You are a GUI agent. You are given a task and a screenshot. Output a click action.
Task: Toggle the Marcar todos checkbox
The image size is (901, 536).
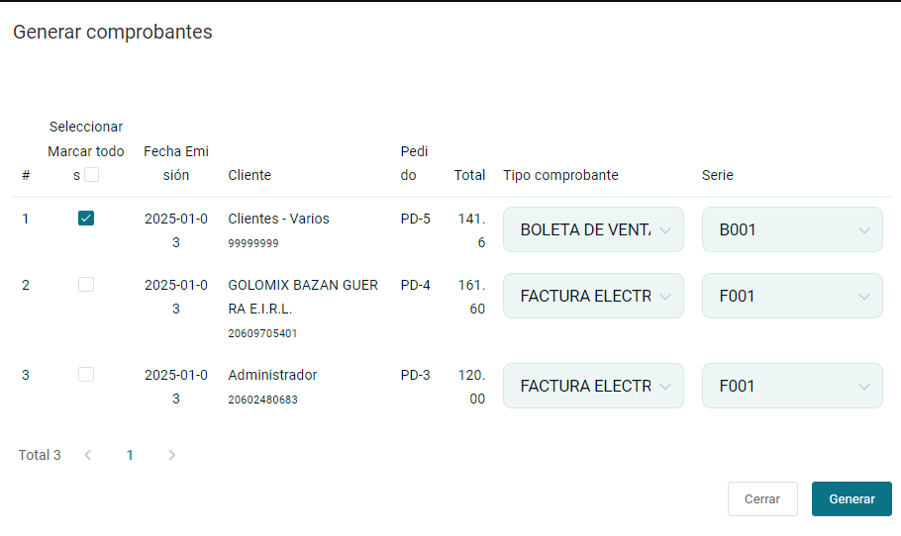coord(91,175)
